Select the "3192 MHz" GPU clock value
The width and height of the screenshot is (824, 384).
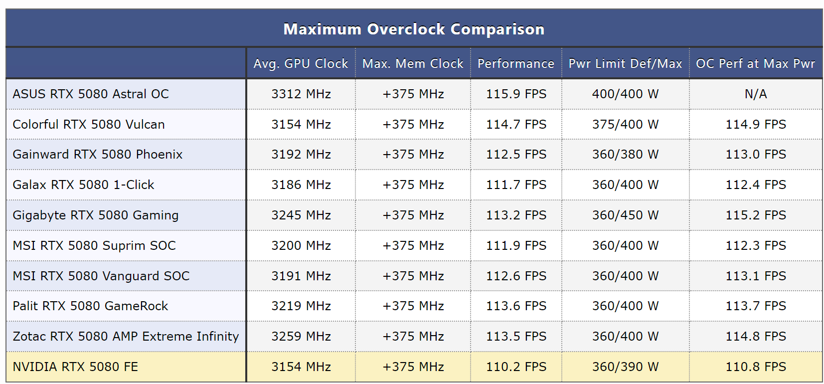(x=301, y=154)
